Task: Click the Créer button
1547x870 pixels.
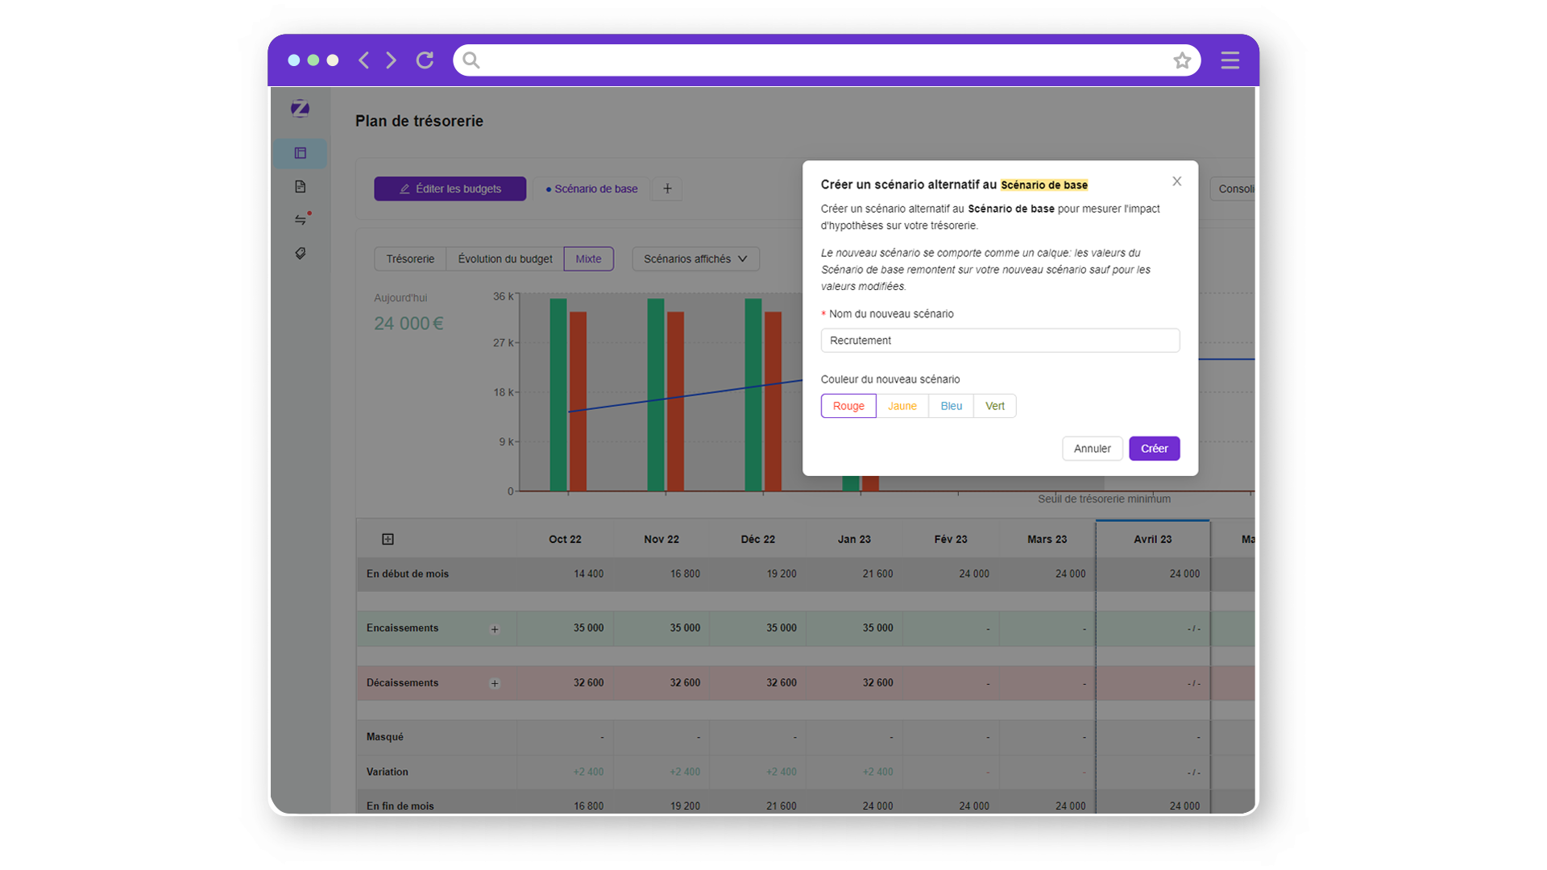Action: [1154, 449]
